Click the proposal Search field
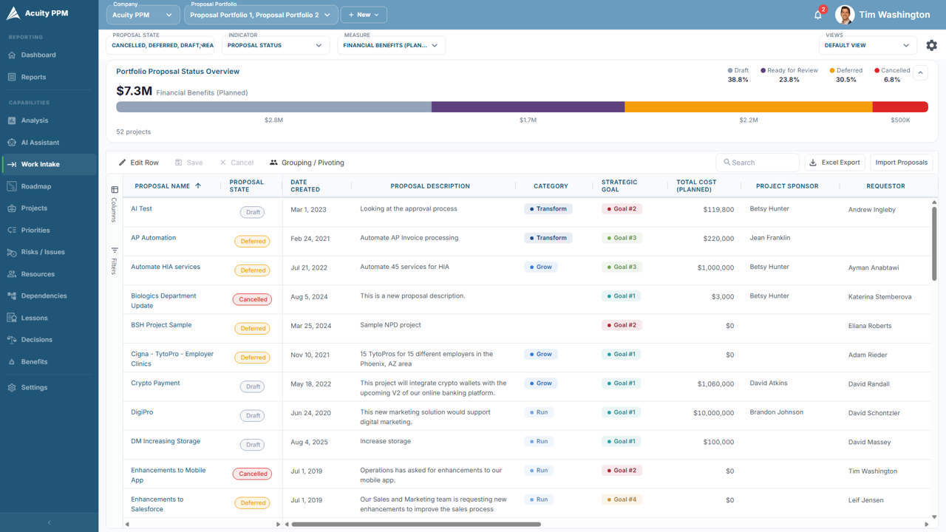 758,163
